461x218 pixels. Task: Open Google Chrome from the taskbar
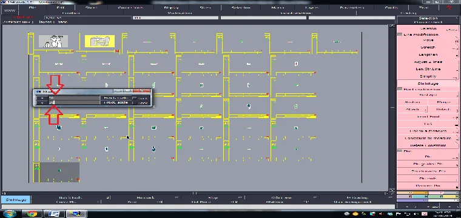pyautogui.click(x=32, y=213)
